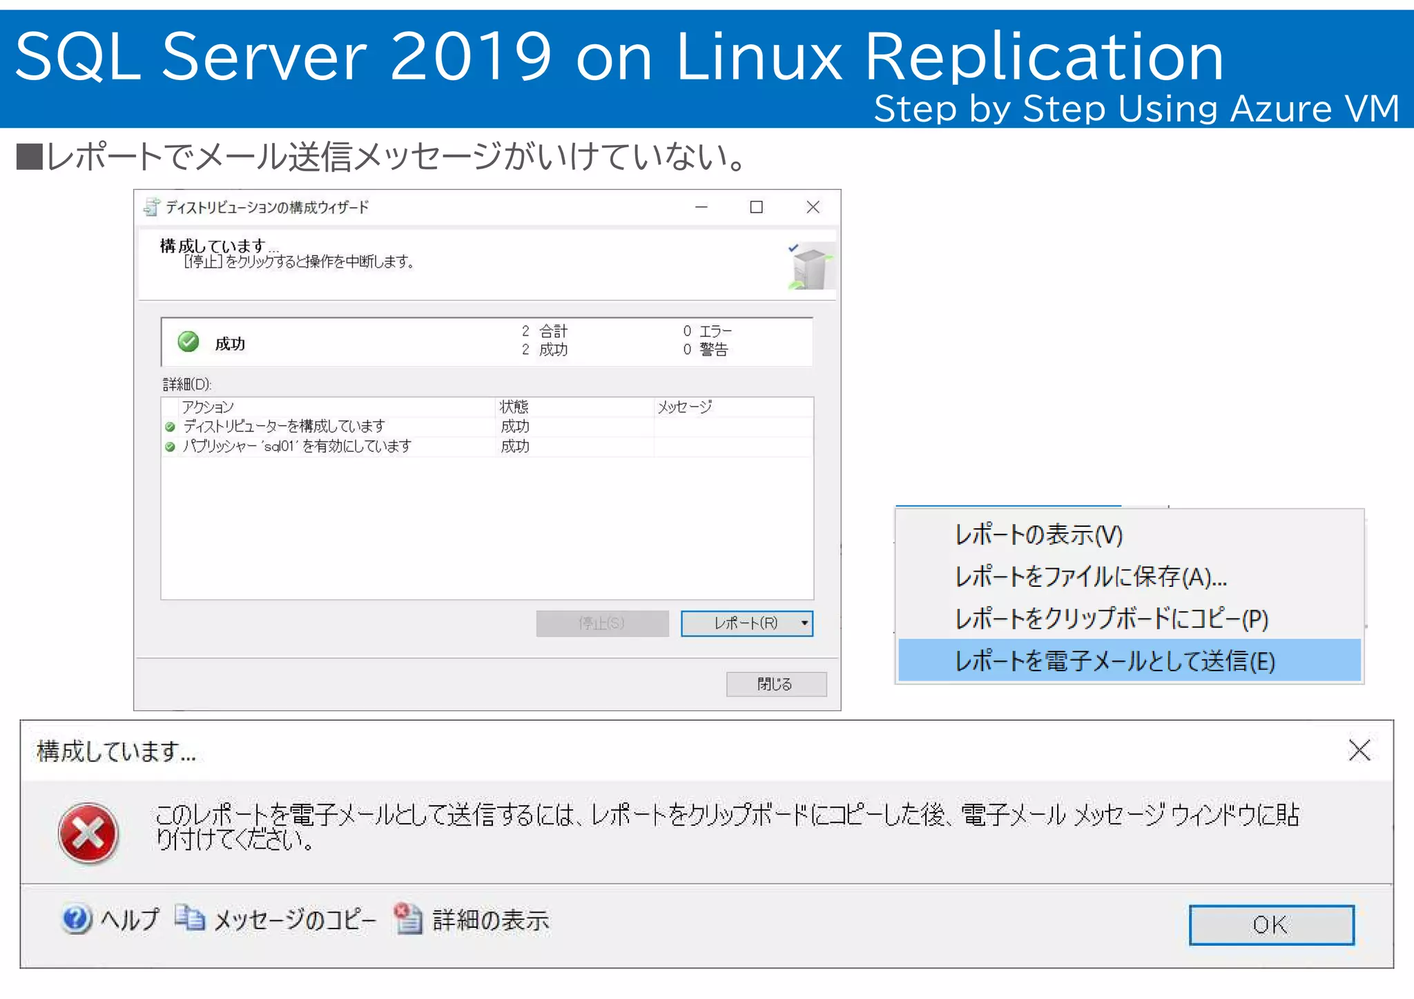Click 成功 status of the パブリッシャー row
This screenshot has width=1414, height=999.
(x=515, y=447)
